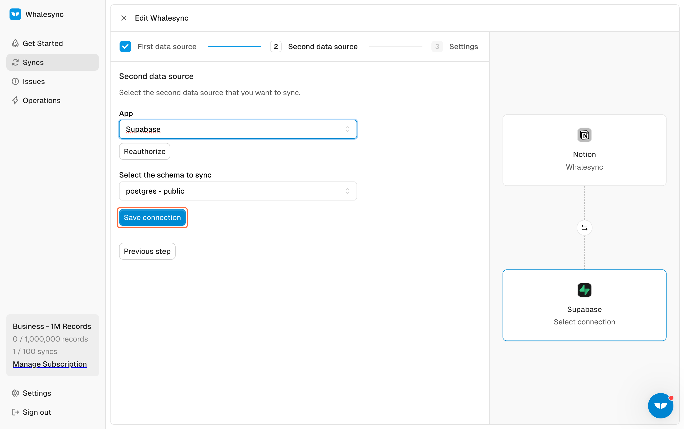Click the Settings gear in sidebar
This screenshot has height=429, width=684.
click(x=15, y=393)
